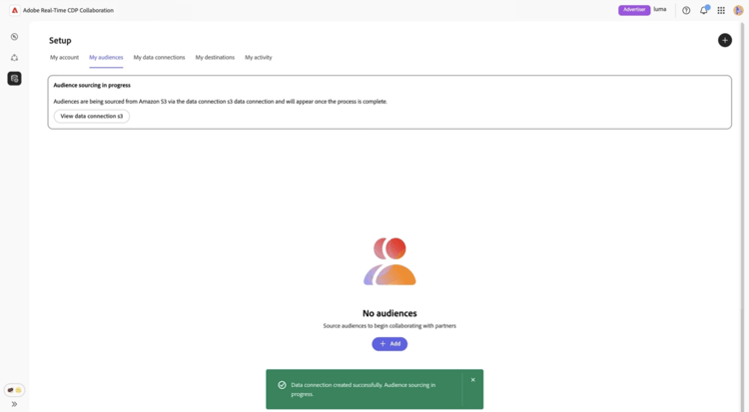Open the help question mark icon

[686, 11]
